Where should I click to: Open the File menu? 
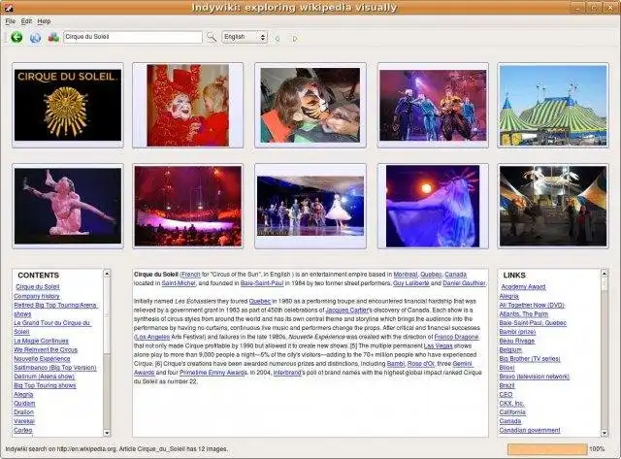11,21
